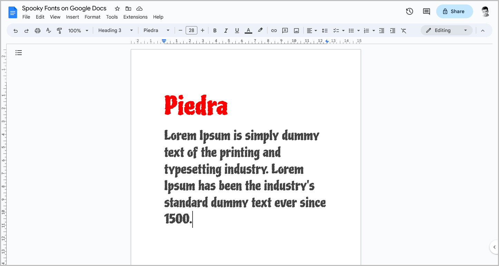Open the Extensions menu
This screenshot has height=266, width=499.
point(135,17)
